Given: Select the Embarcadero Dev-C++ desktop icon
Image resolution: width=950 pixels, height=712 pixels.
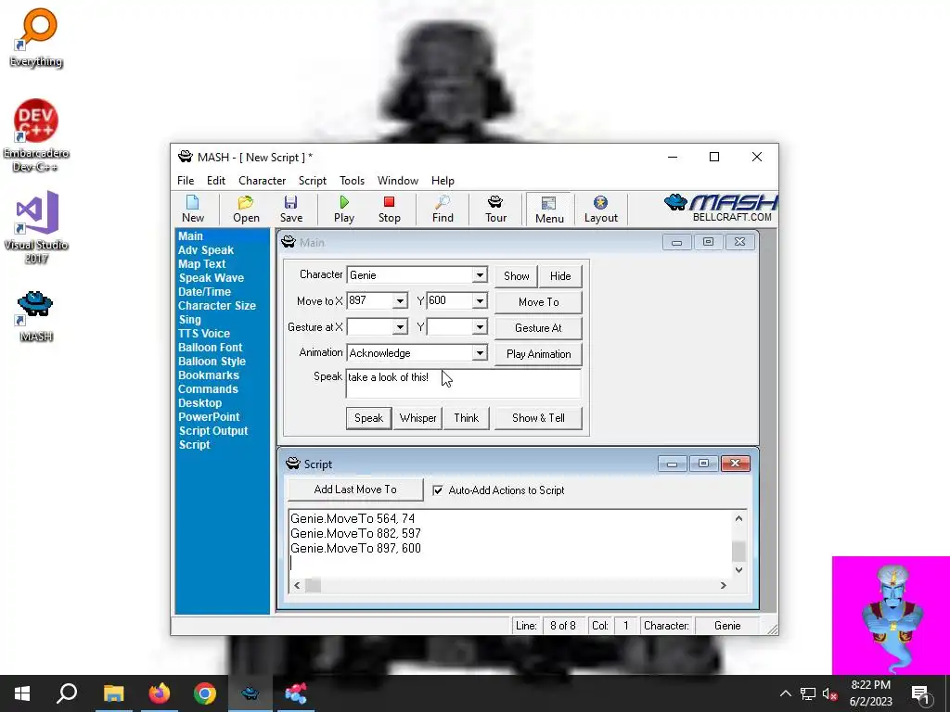Looking at the screenshot, I should (x=36, y=135).
